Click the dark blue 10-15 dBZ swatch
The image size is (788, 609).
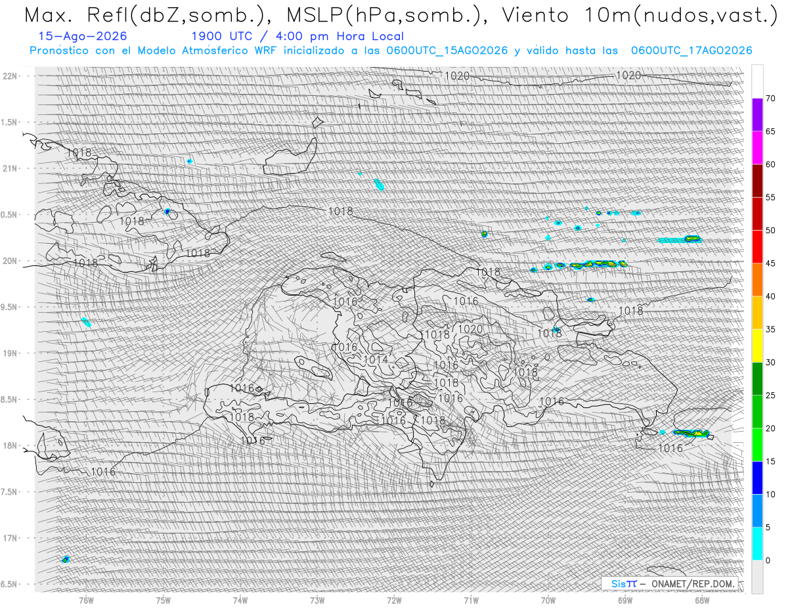pyautogui.click(x=757, y=478)
